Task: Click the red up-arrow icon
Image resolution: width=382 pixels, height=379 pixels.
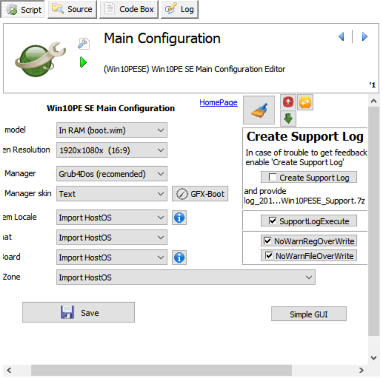Action: [288, 103]
